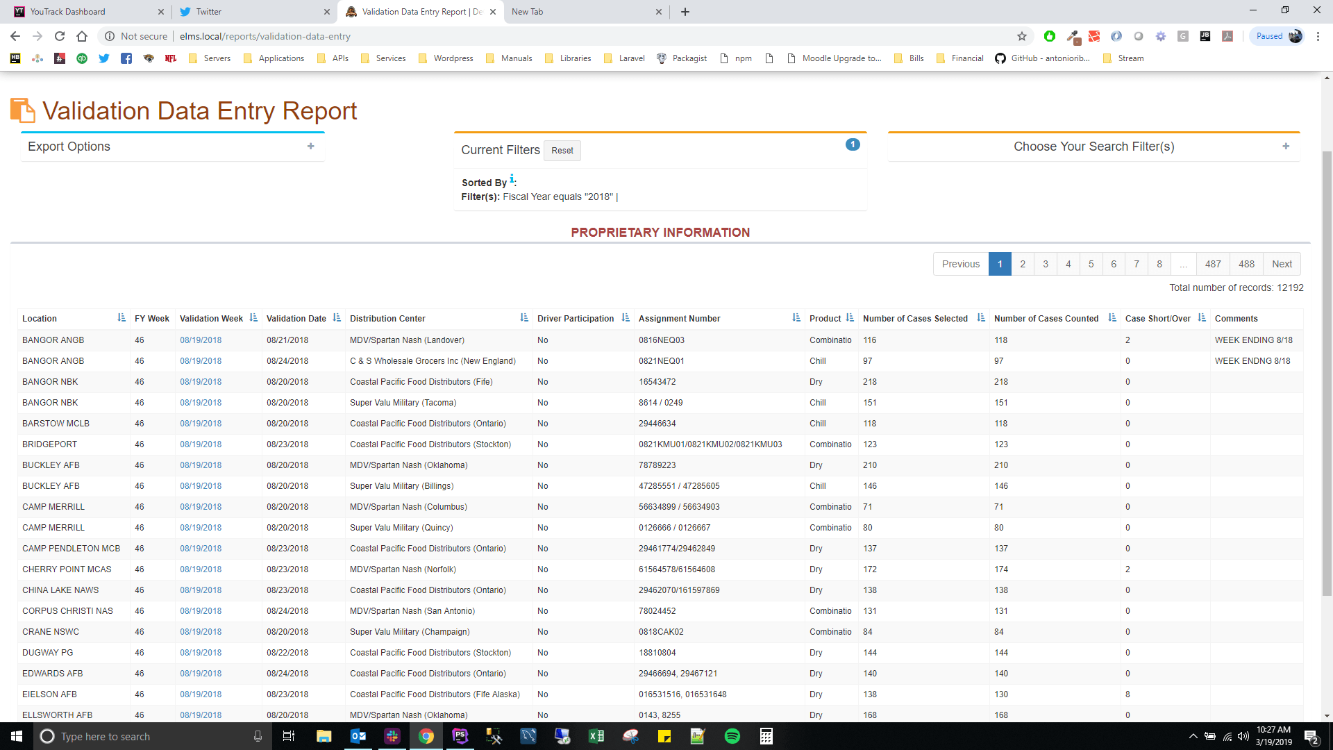Click the browser reload icon
1333x750 pixels.
point(60,36)
